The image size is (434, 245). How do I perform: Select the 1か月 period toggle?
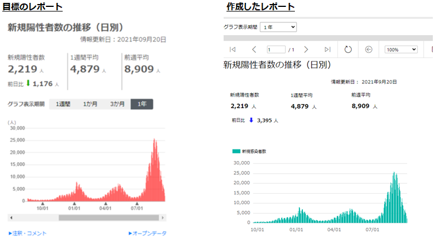[90, 104]
